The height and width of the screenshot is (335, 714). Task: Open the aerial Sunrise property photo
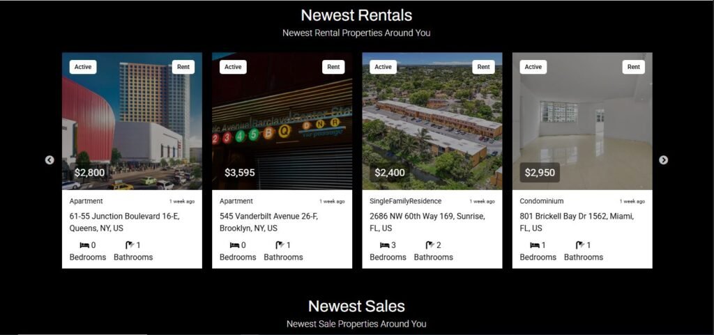tap(432, 121)
